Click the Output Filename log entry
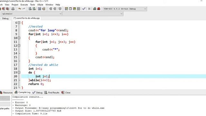This screenshot has height=116, width=206. pos(58,108)
